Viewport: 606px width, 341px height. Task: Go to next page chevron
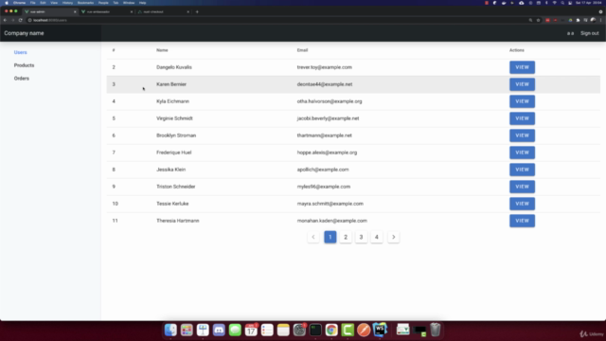pyautogui.click(x=394, y=237)
